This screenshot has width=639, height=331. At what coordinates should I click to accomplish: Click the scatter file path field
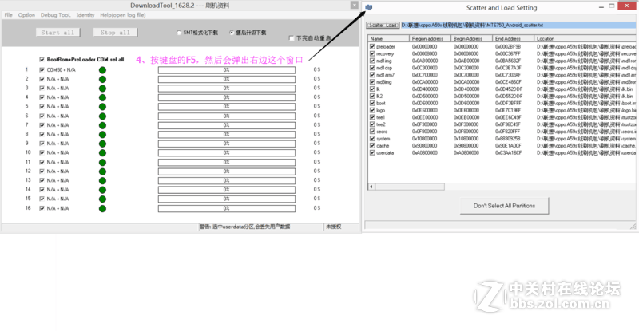tap(518, 26)
